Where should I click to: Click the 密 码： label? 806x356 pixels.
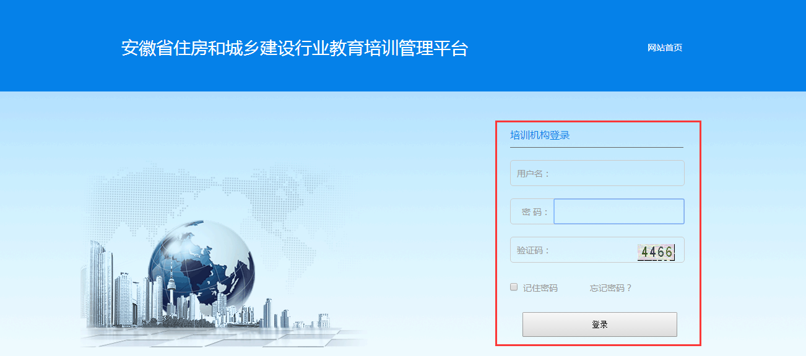(x=535, y=212)
